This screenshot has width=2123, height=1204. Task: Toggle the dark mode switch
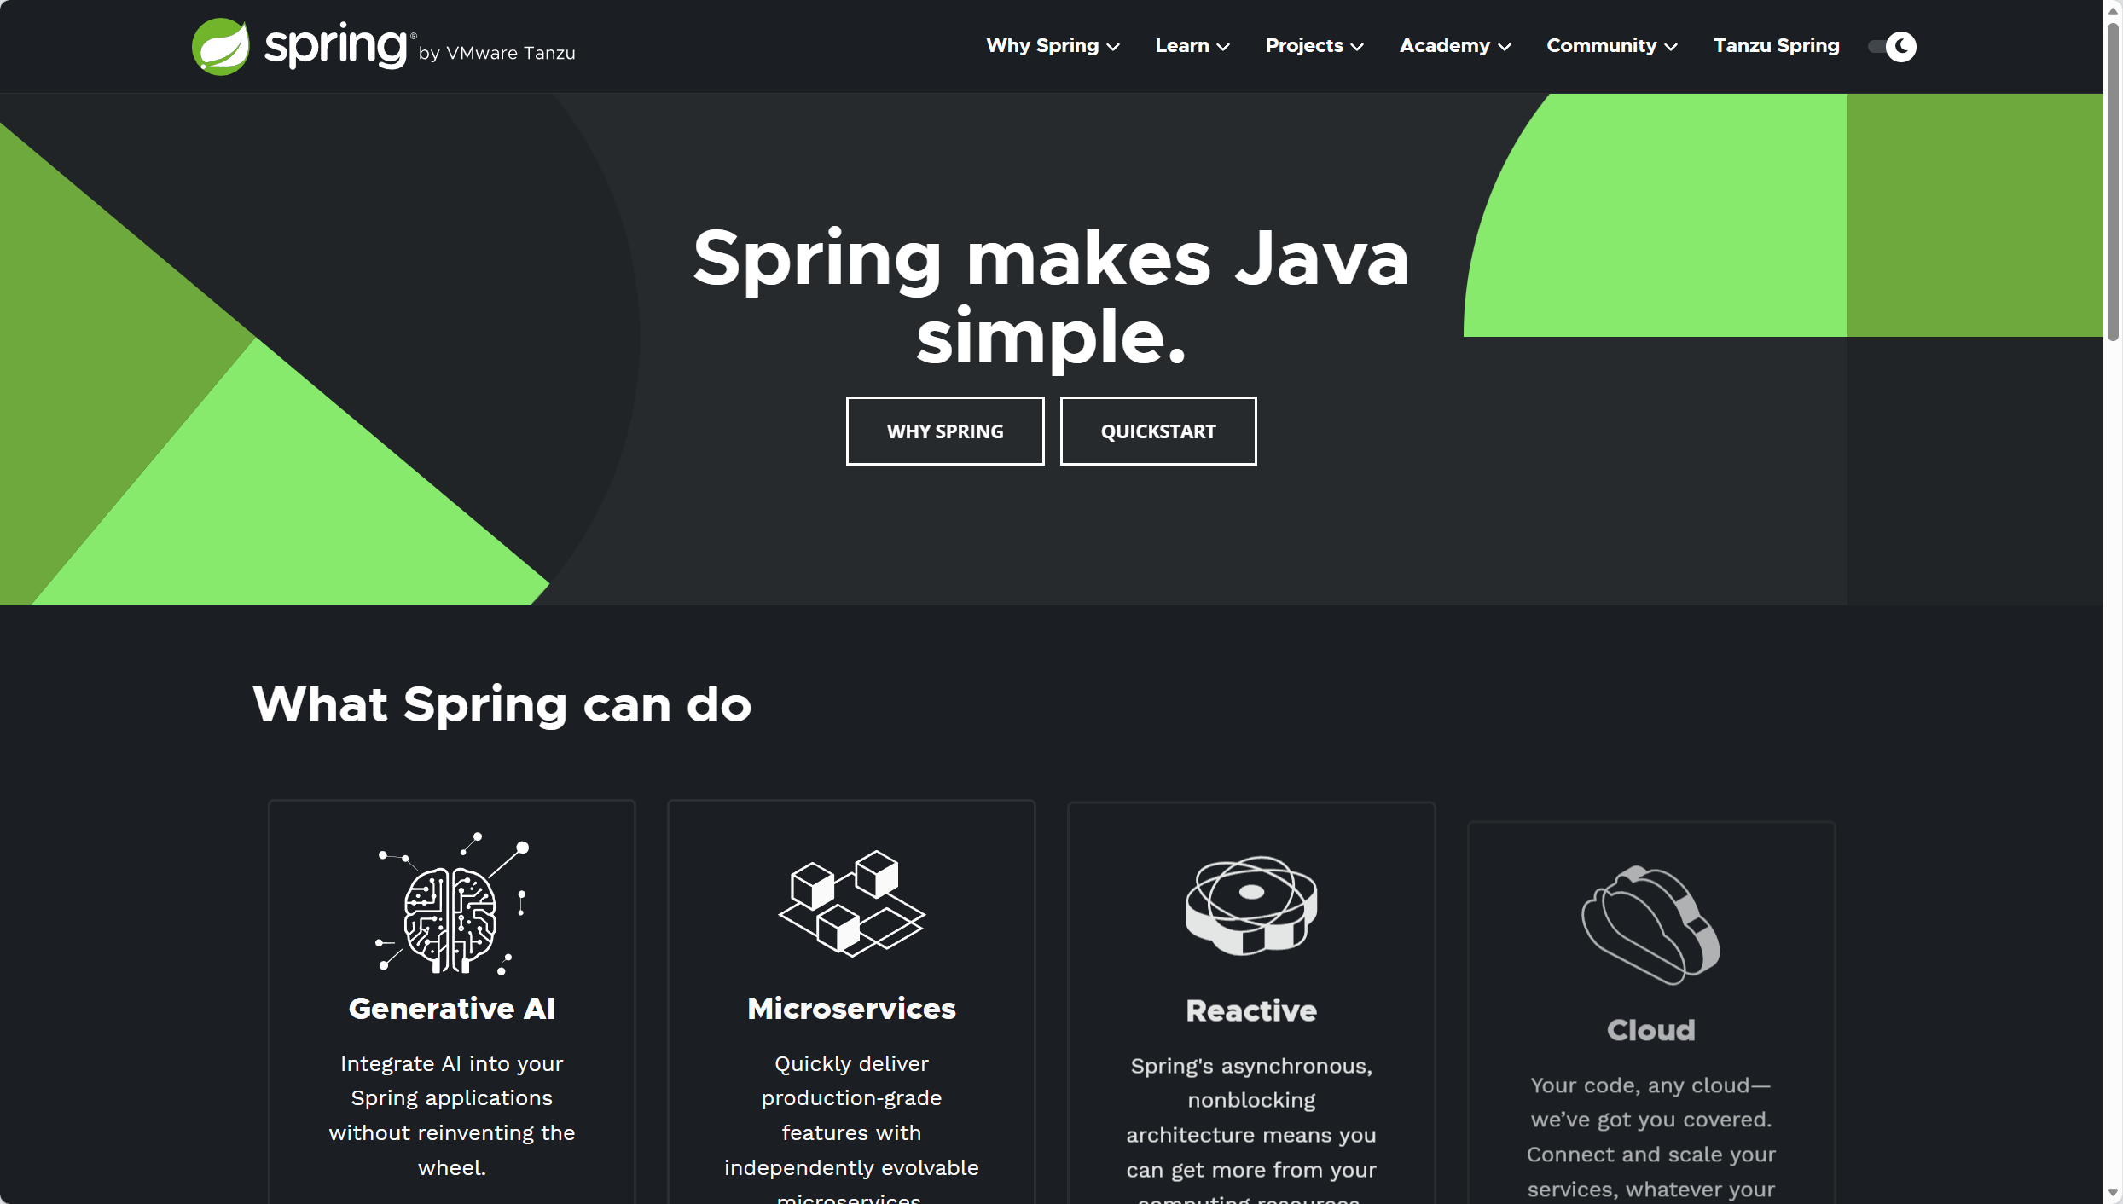tap(1891, 46)
